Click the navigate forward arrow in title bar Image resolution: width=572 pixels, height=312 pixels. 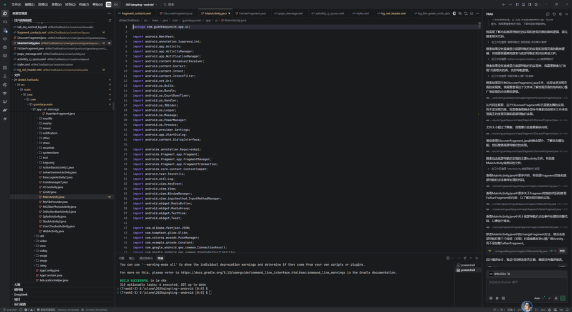tap(510, 4)
